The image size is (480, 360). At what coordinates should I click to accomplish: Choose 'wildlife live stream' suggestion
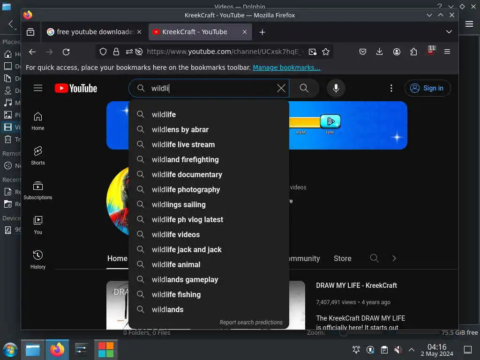click(209, 144)
